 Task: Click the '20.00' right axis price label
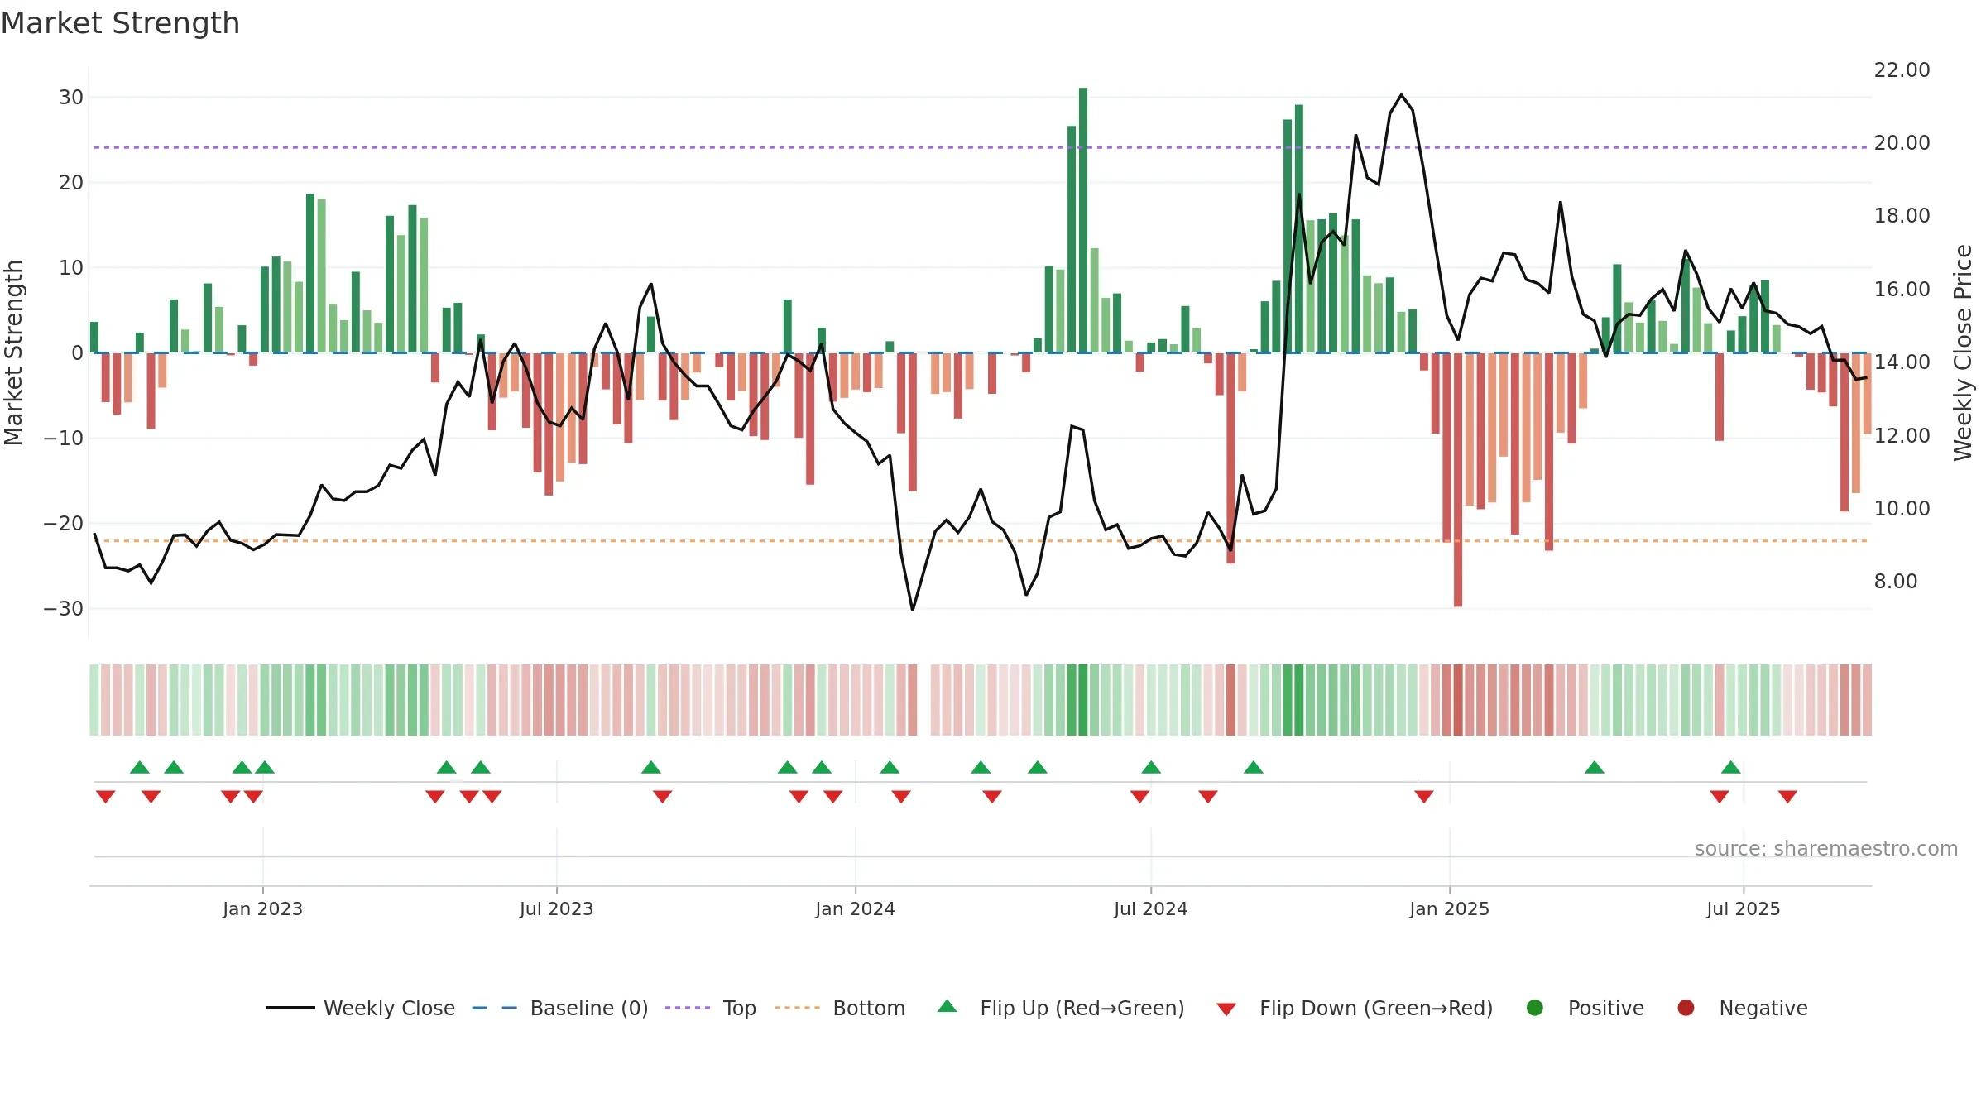coord(1902,143)
